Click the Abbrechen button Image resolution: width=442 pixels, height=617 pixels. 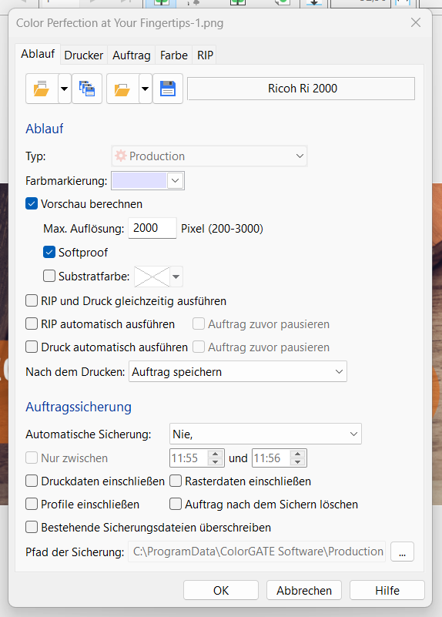[x=304, y=590]
